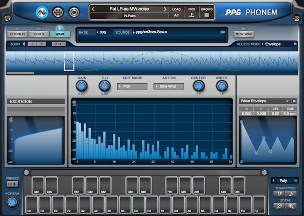This screenshot has width=304, height=216.
Task: Click the SHIFT button
Action: [x=59, y=44]
